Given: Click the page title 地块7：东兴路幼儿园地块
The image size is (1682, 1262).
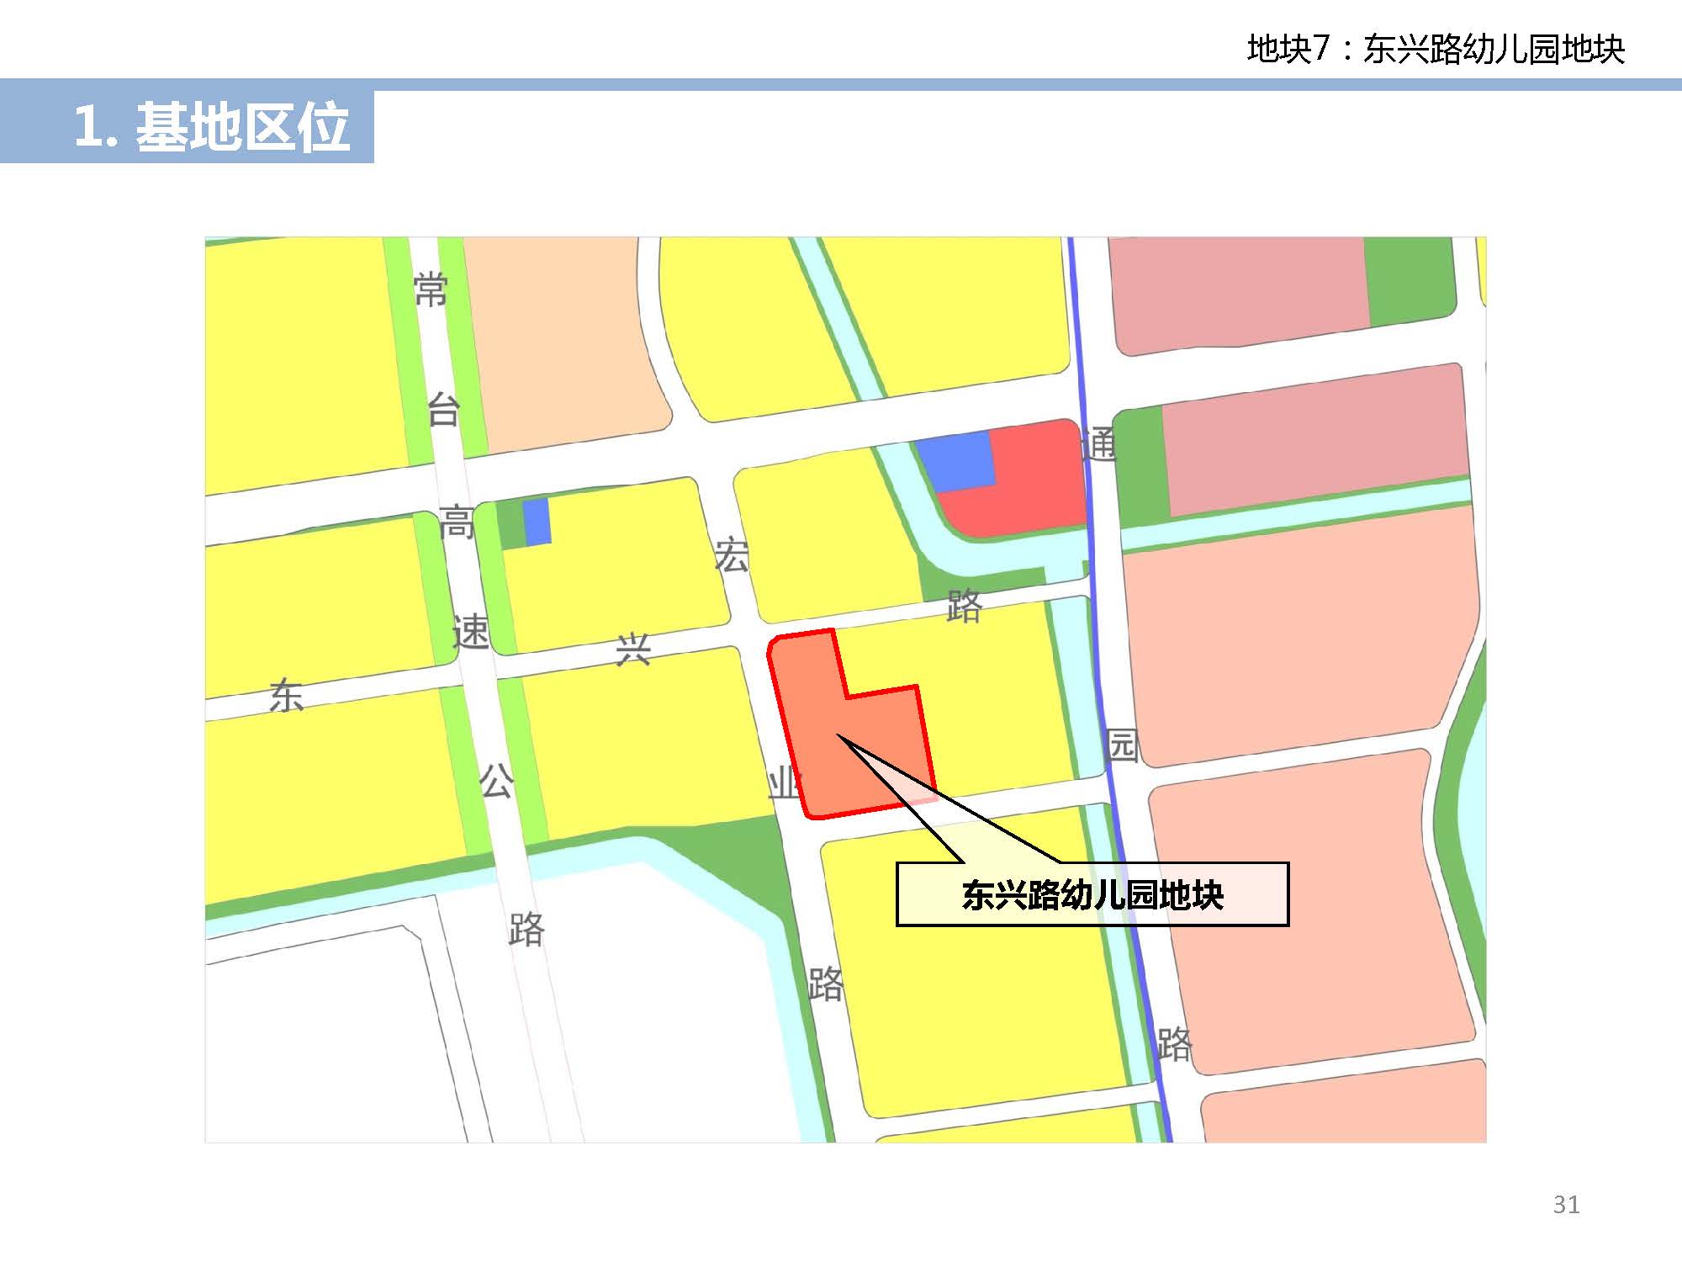Looking at the screenshot, I should [x=1435, y=49].
